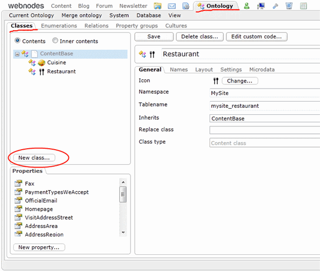Click the computer monitor icon
Viewport: 320px width, 271px height.
(x=261, y=6)
